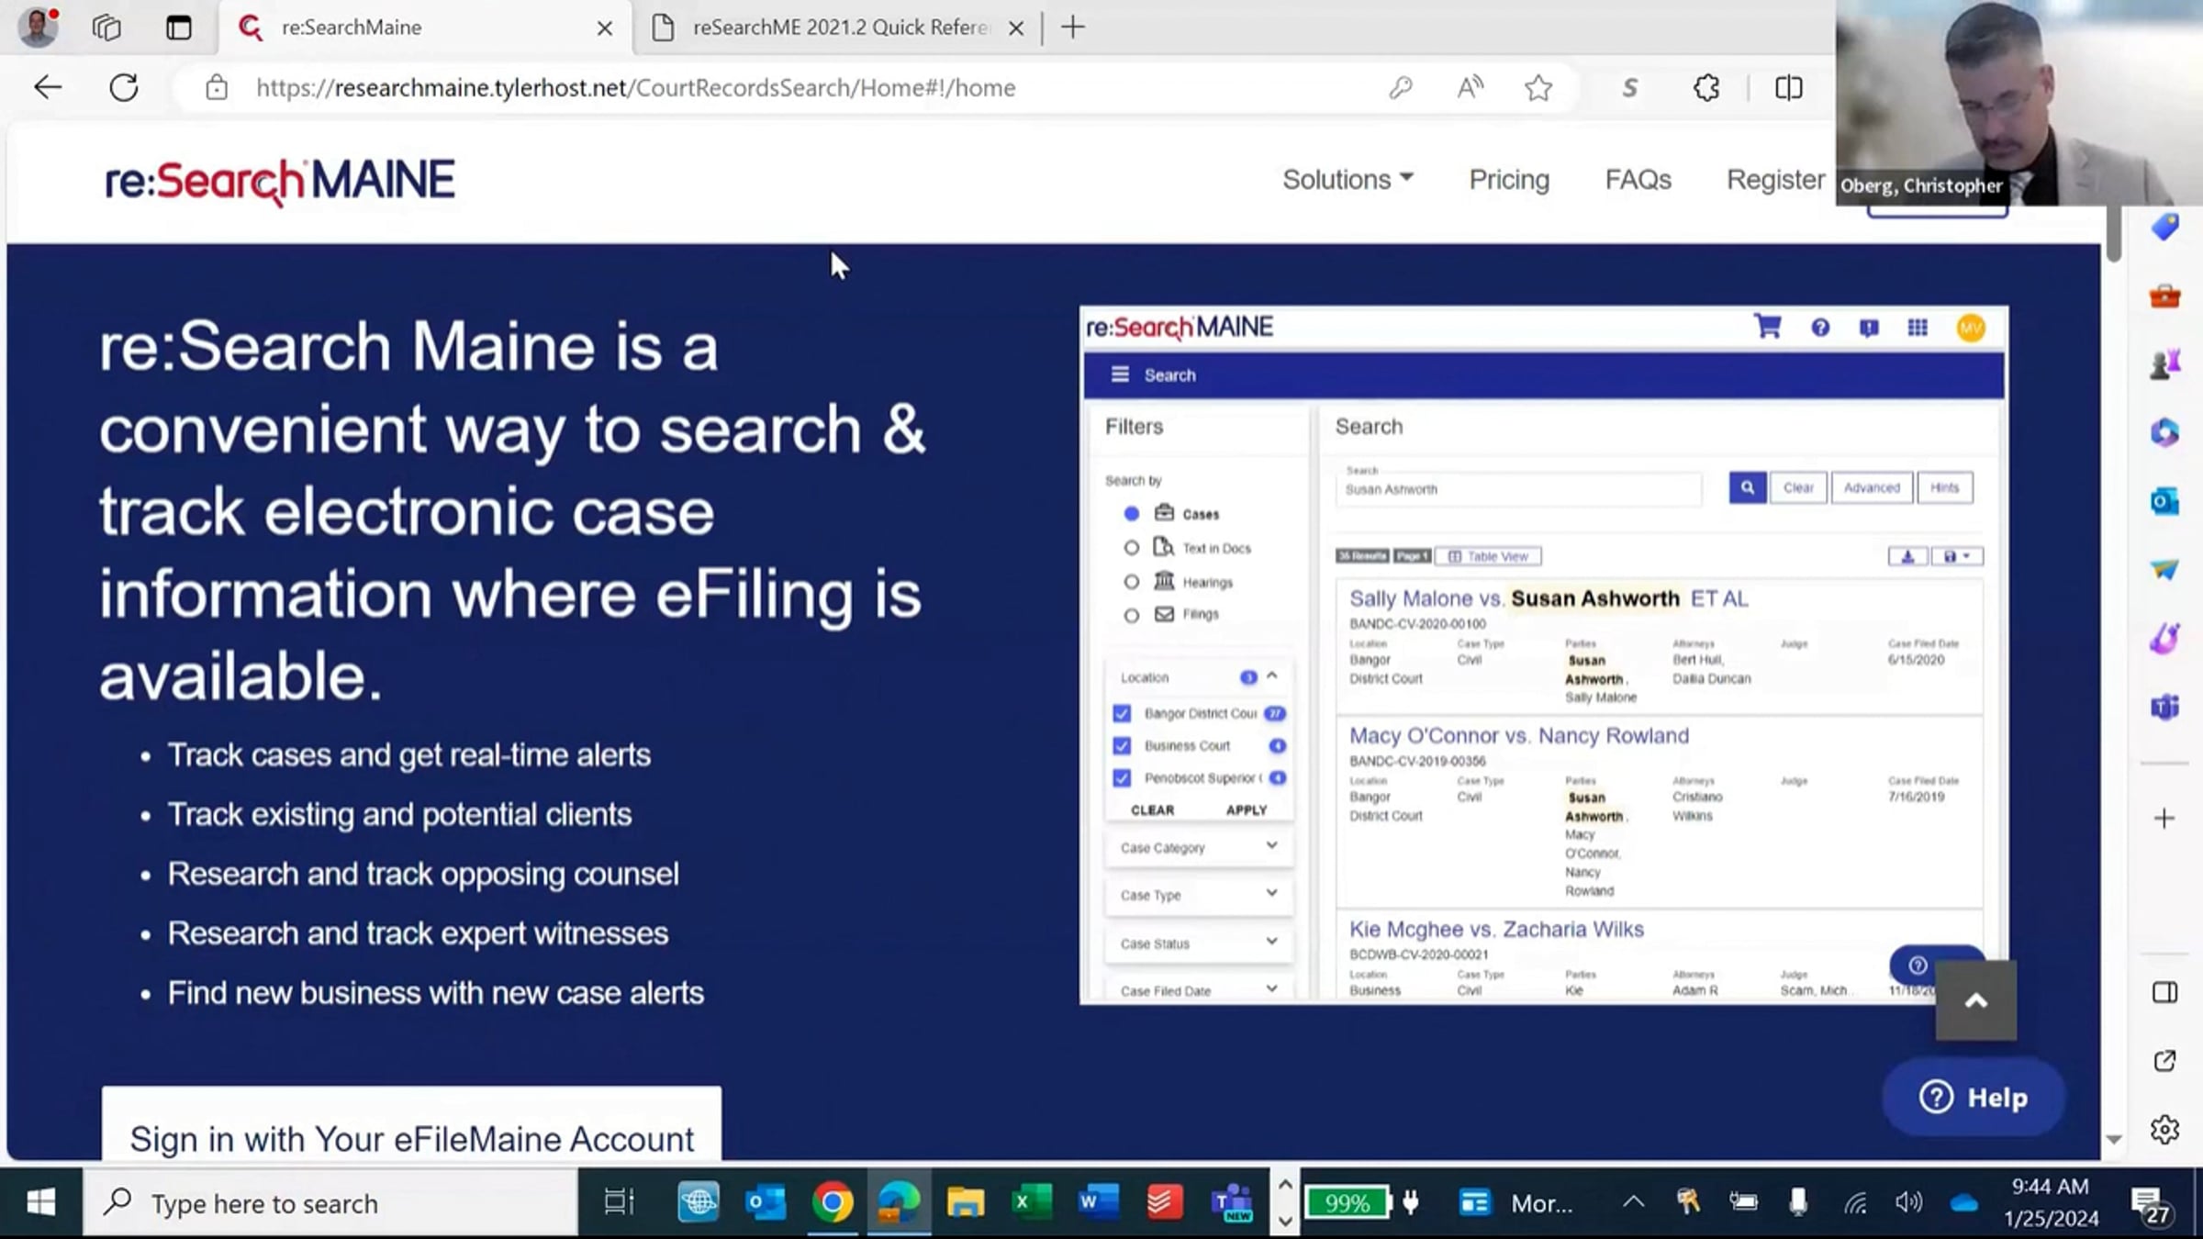Open the Help button
The height and width of the screenshot is (1239, 2203).
(x=1974, y=1097)
